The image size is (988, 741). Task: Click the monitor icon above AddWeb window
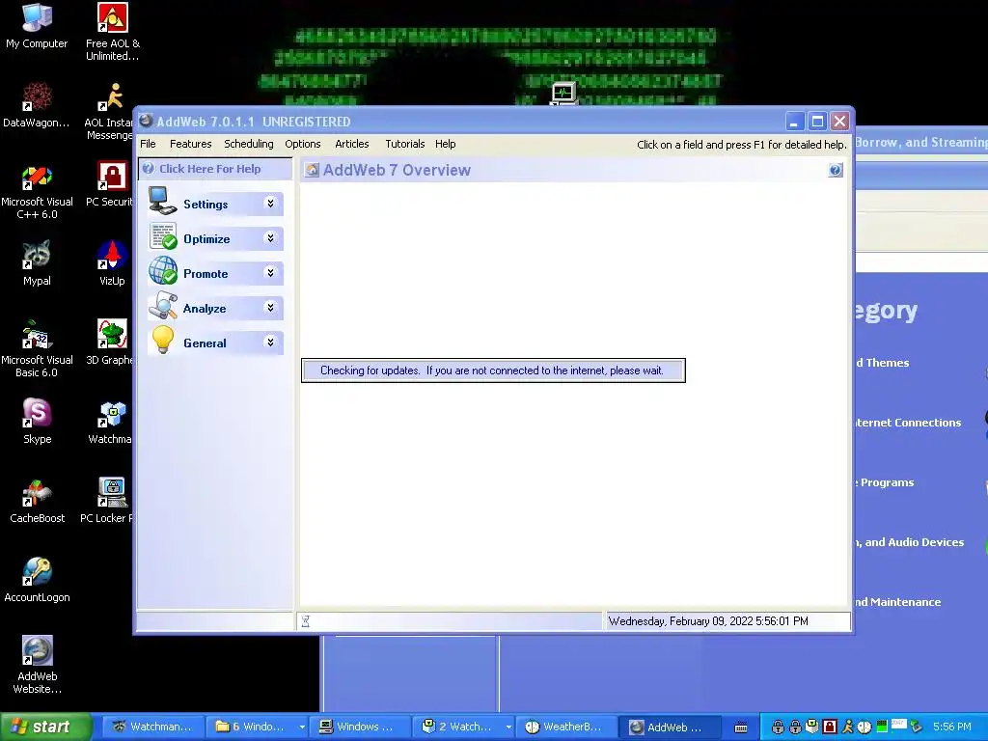point(563,95)
